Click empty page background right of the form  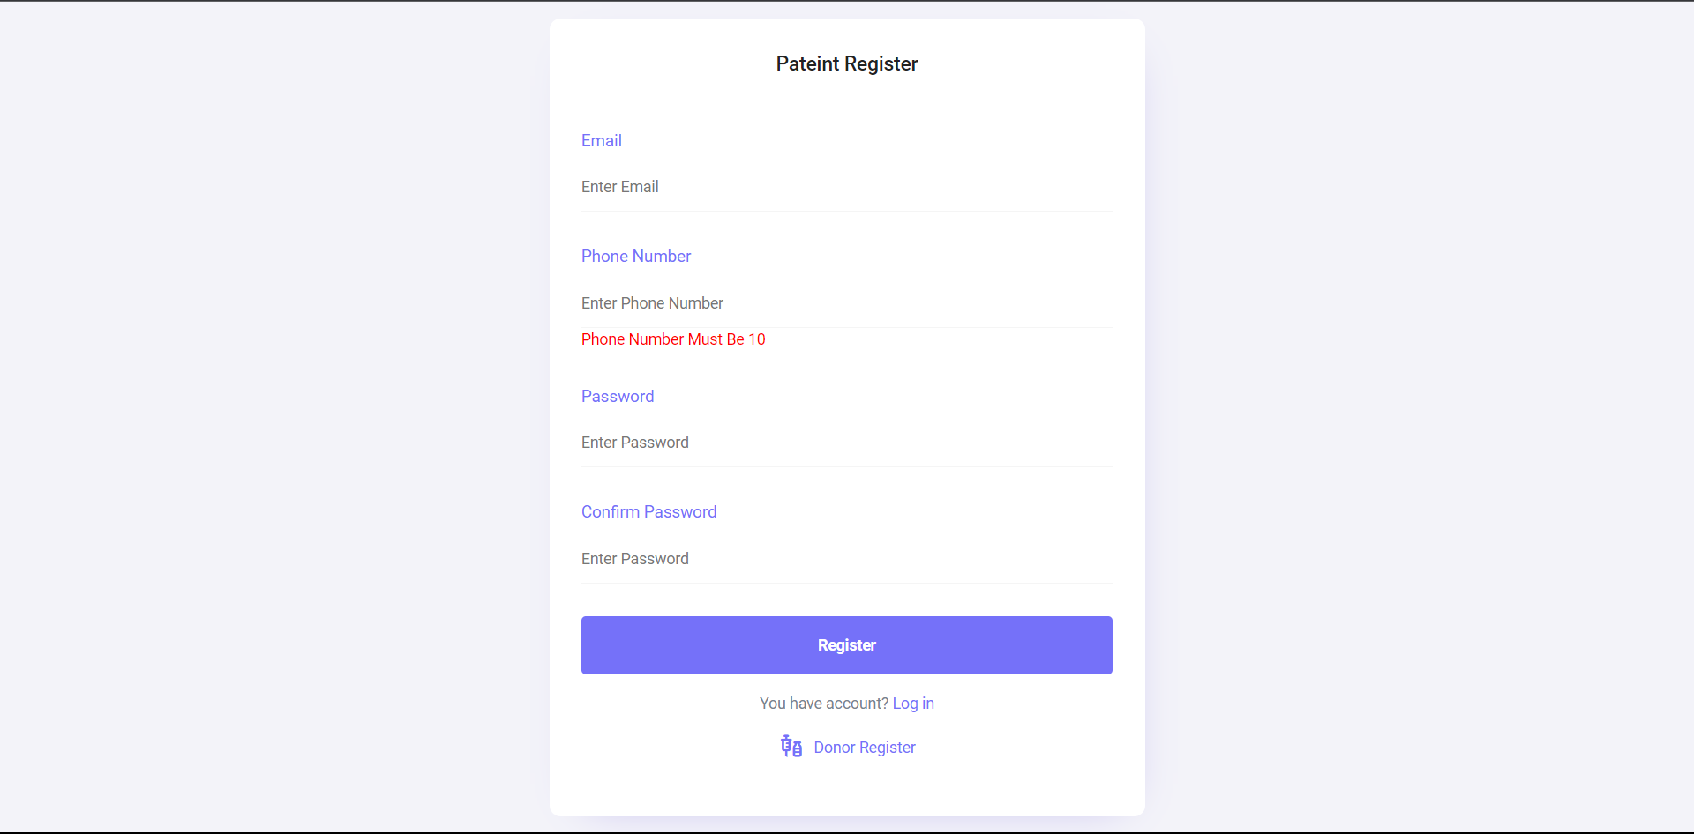click(x=1412, y=414)
